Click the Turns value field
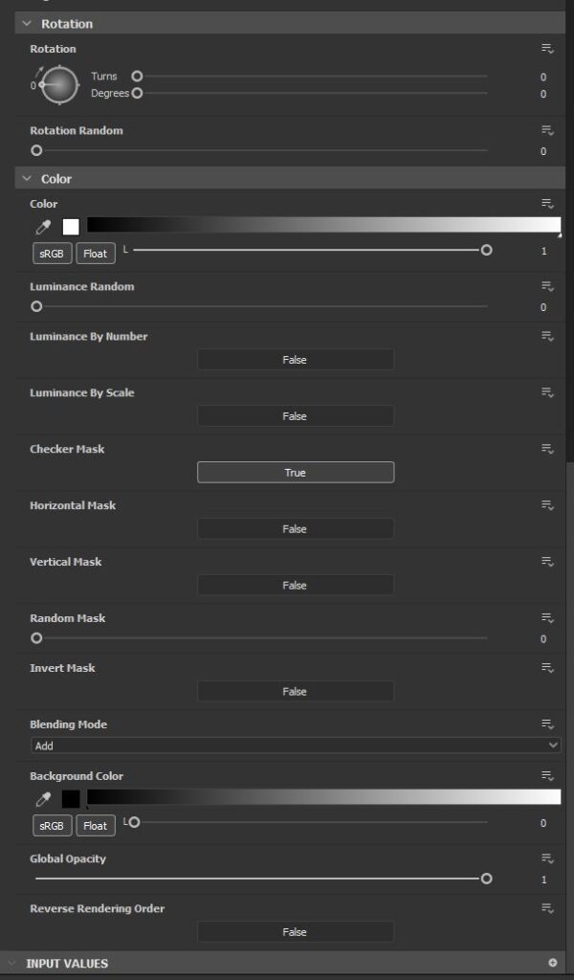This screenshot has height=980, width=574. click(542, 78)
